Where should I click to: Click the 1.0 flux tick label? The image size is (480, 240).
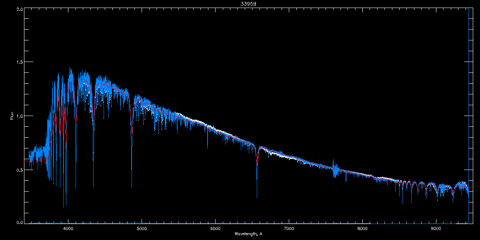coord(19,116)
